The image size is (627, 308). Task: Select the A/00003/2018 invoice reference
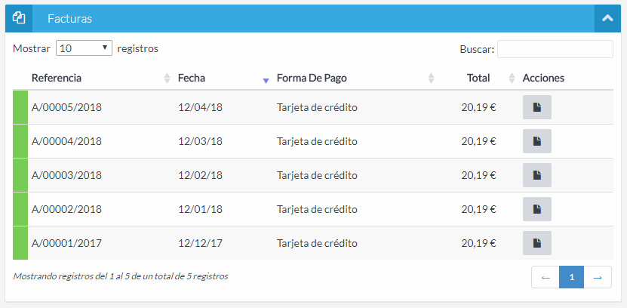66,175
